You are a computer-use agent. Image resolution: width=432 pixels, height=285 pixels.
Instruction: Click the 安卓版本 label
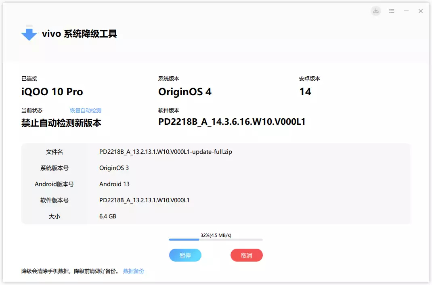(x=310, y=78)
